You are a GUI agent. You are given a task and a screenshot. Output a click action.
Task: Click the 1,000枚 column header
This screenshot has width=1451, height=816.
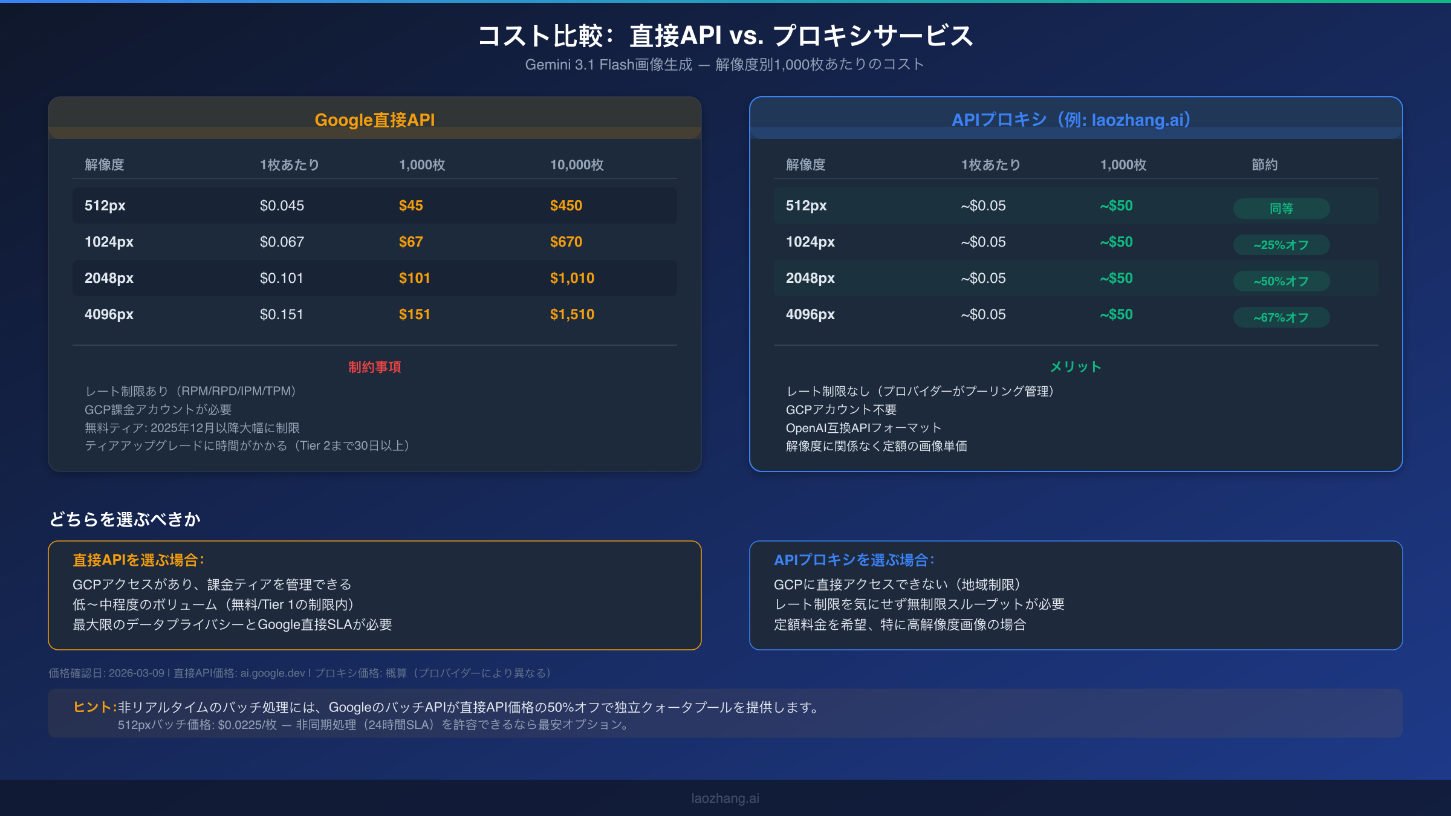click(421, 164)
